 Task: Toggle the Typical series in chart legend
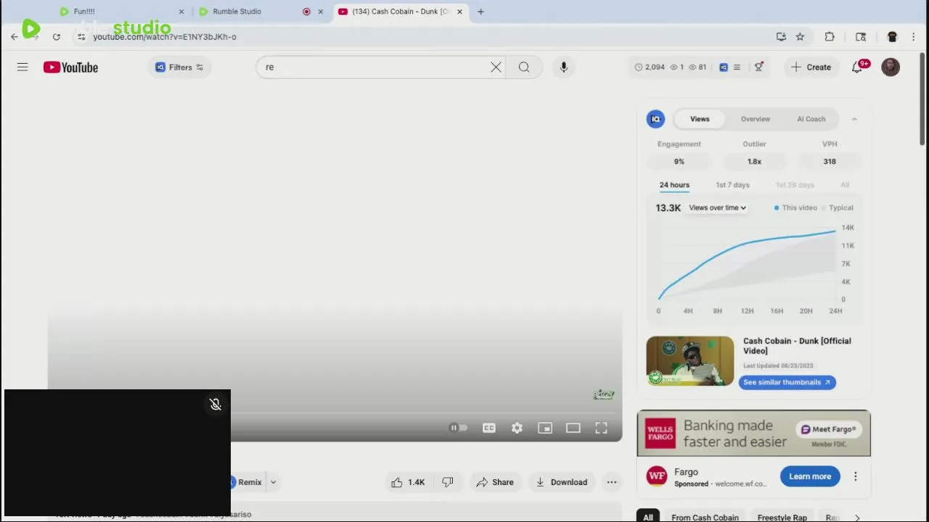click(838, 208)
